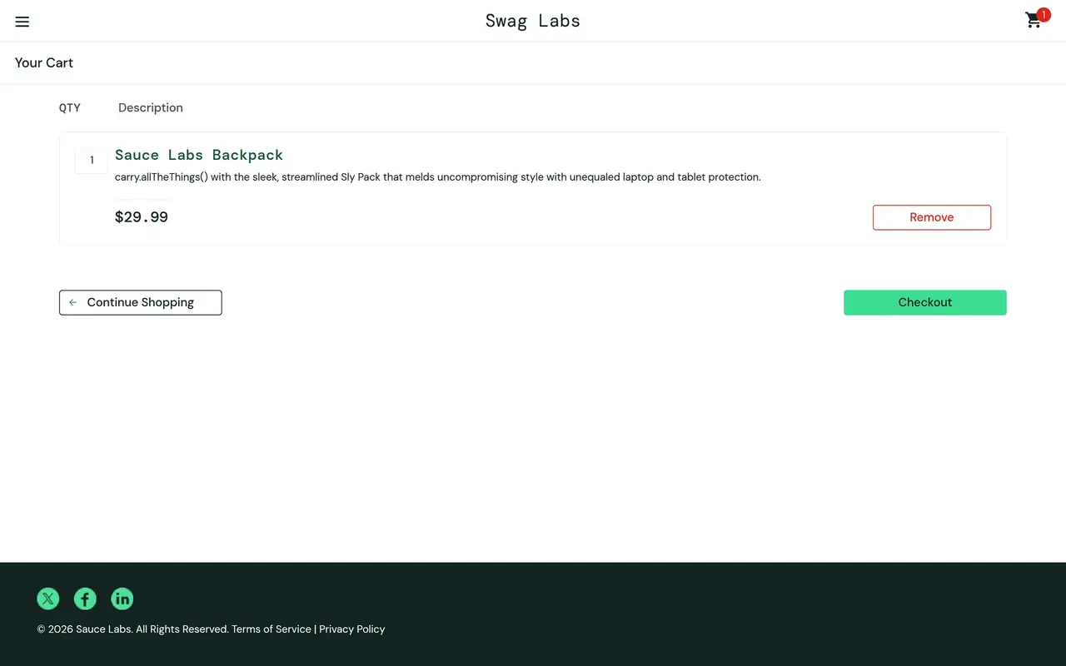Remove Sauce Labs Backpack from cart
The height and width of the screenshot is (666, 1066).
[x=932, y=217]
